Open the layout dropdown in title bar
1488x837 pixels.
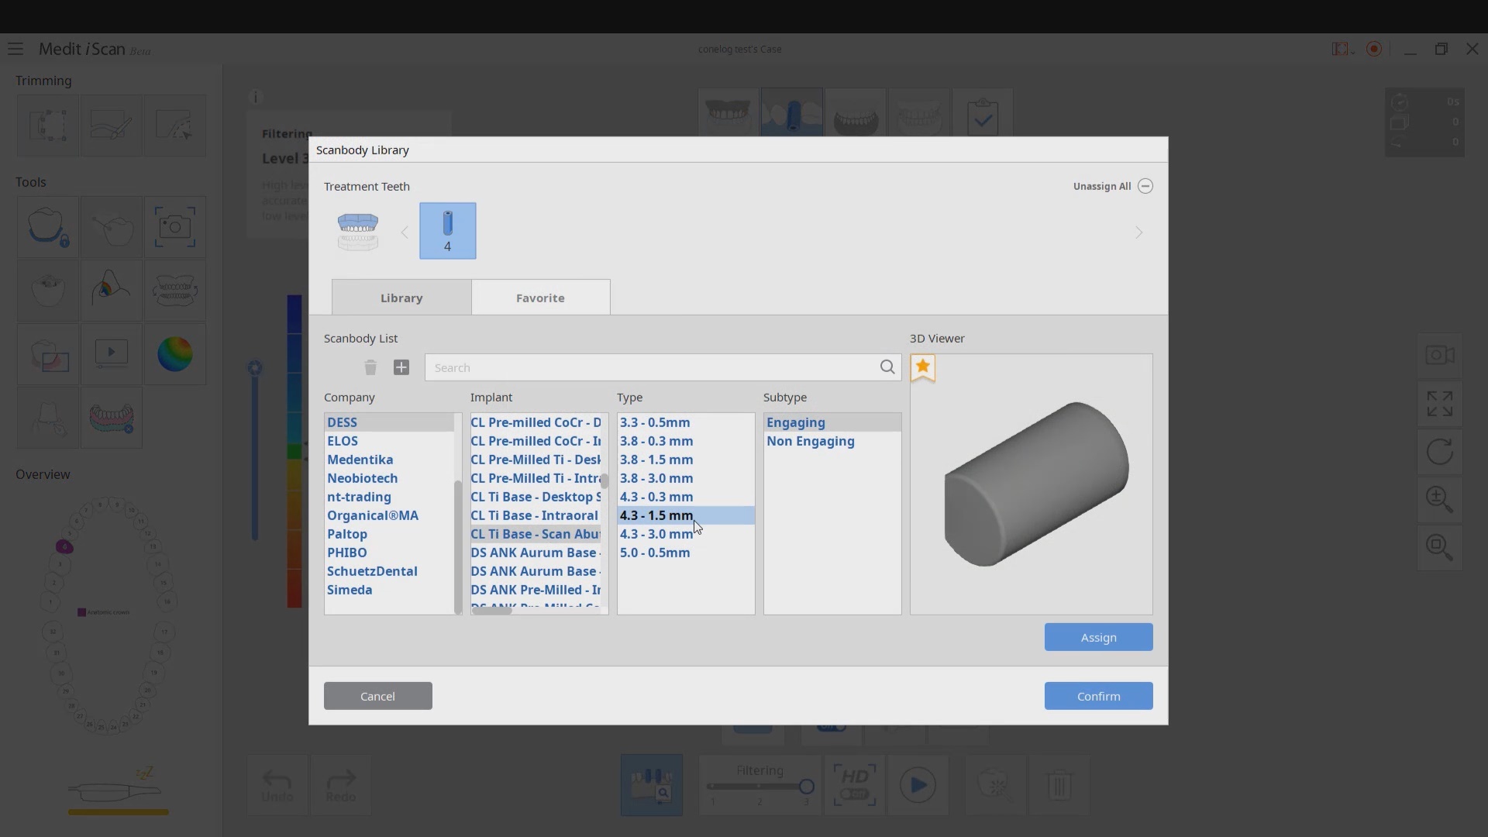[1342, 49]
